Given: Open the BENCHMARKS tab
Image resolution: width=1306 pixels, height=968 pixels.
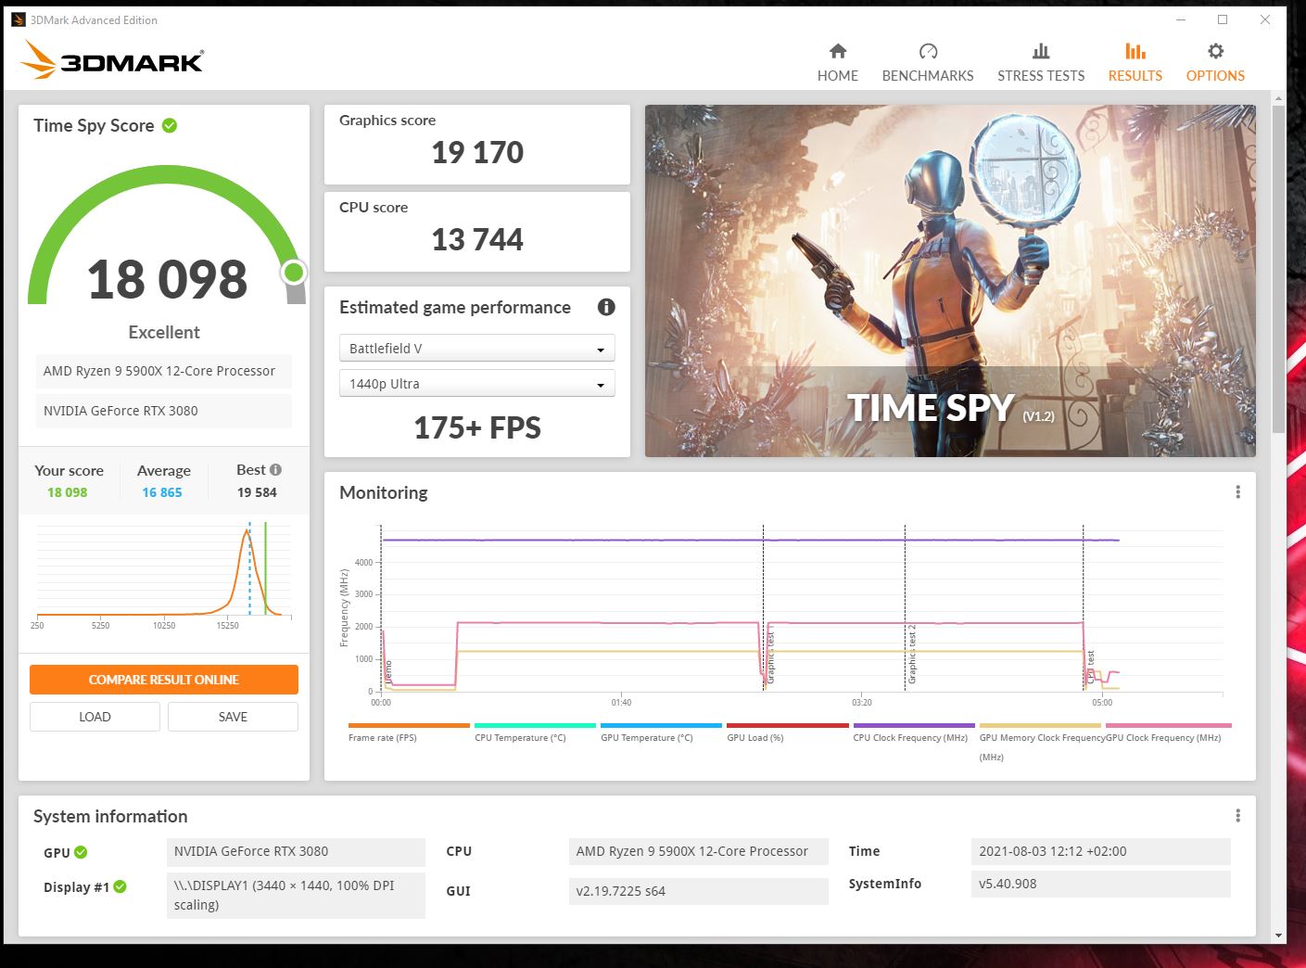Looking at the screenshot, I should pos(928,63).
